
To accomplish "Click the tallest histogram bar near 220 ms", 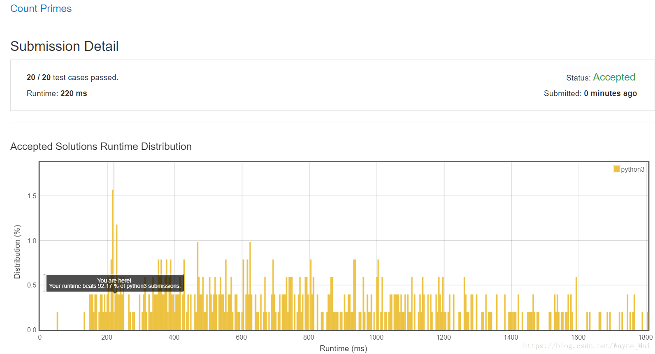I will click(x=113, y=260).
